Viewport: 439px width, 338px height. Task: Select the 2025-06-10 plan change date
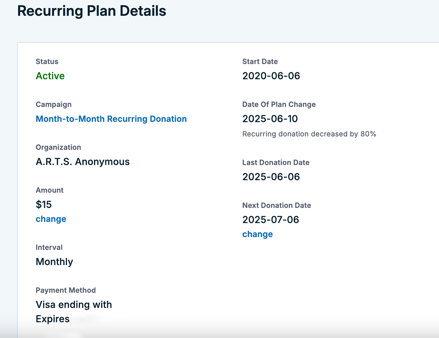click(x=270, y=119)
